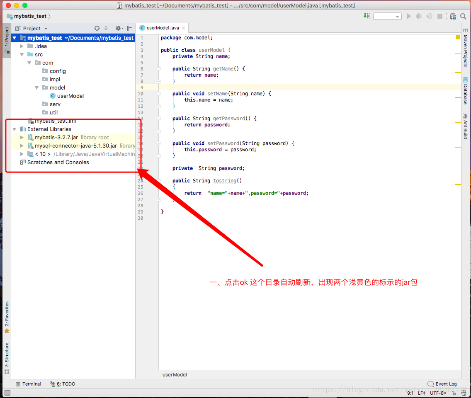The image size is (471, 398).
Task: Click the yellow inspection indicator at top-right of editor
Action: click(x=458, y=37)
